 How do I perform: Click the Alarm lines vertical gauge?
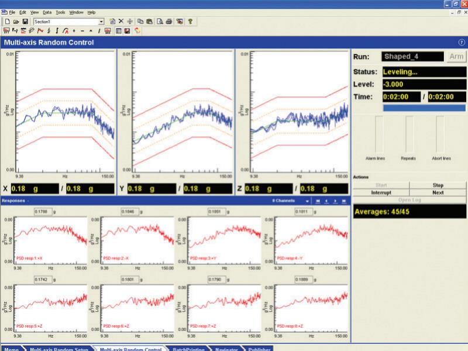[379, 135]
